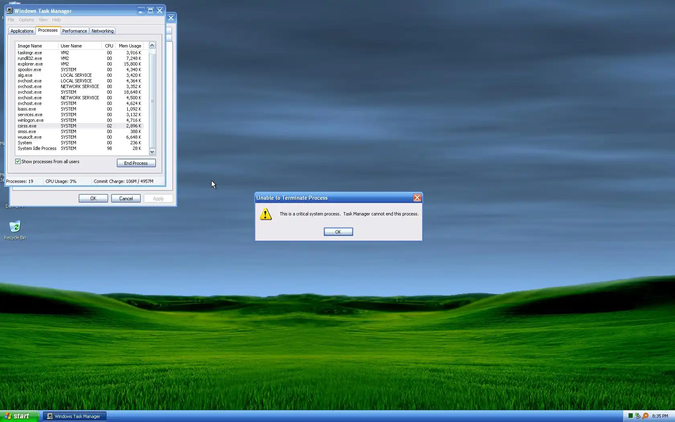675x422 pixels.
Task: Click OK in the window behind Task Manager
Action: [93, 199]
